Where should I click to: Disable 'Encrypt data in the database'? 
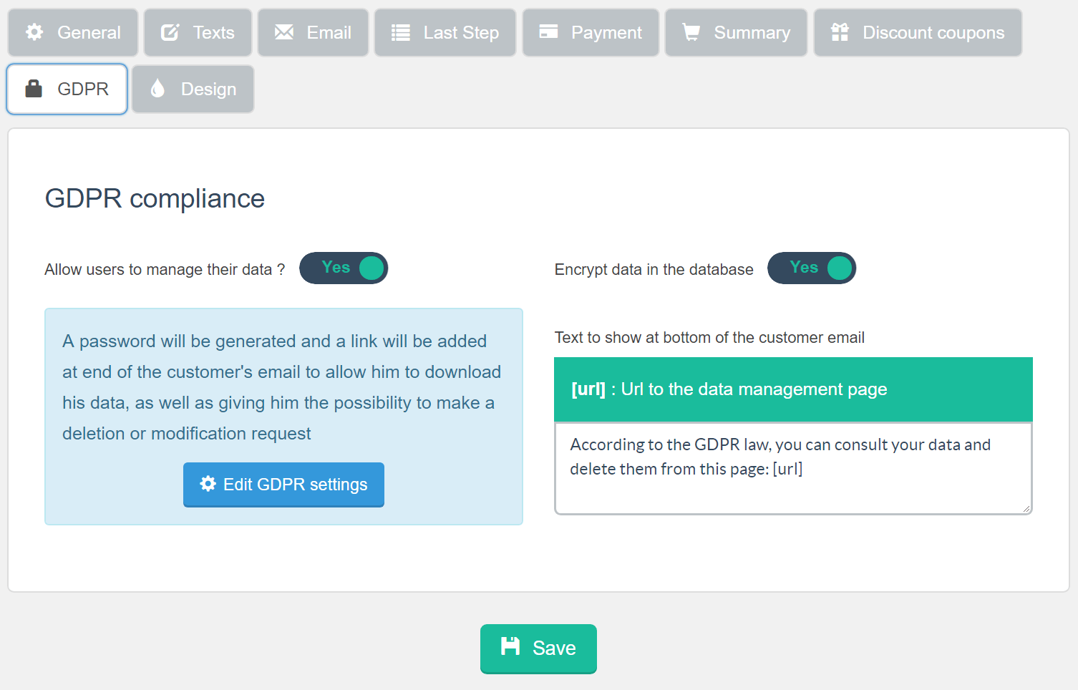pyautogui.click(x=812, y=268)
